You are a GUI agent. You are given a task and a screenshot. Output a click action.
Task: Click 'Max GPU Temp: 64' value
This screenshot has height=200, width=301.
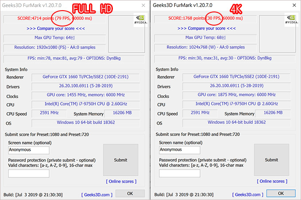pyautogui.click(x=54, y=38)
